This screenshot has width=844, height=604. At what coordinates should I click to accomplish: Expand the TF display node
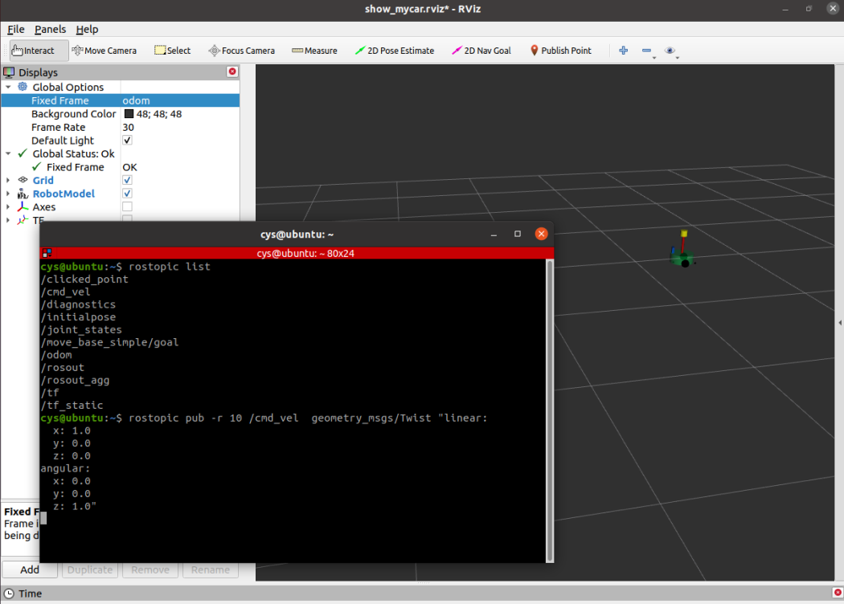tap(8, 220)
